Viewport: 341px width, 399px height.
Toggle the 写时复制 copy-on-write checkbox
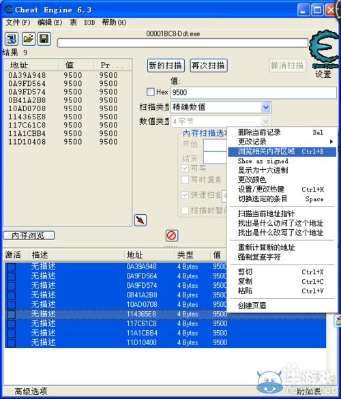point(185,179)
